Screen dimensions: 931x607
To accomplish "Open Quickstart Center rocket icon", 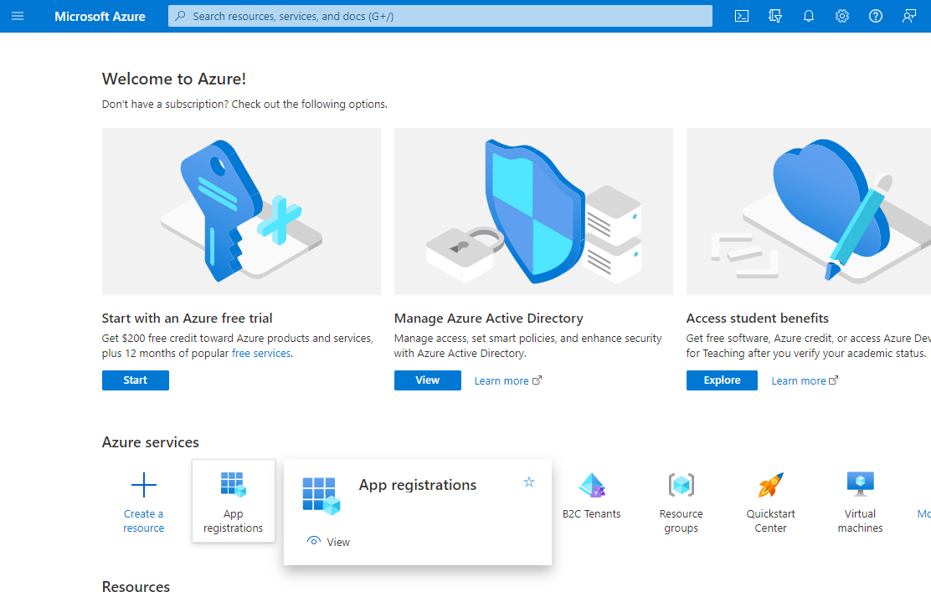I will pos(770,485).
